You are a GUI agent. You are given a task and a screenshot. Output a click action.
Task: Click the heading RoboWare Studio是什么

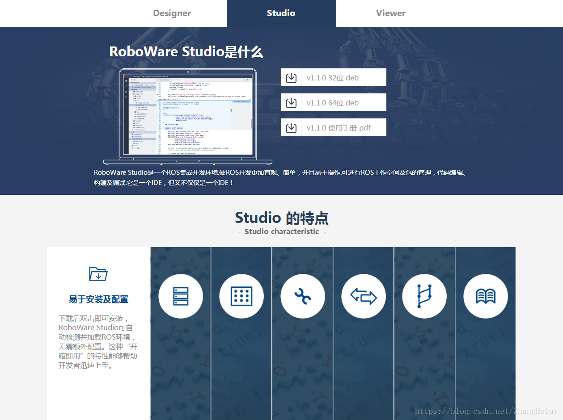pos(186,52)
